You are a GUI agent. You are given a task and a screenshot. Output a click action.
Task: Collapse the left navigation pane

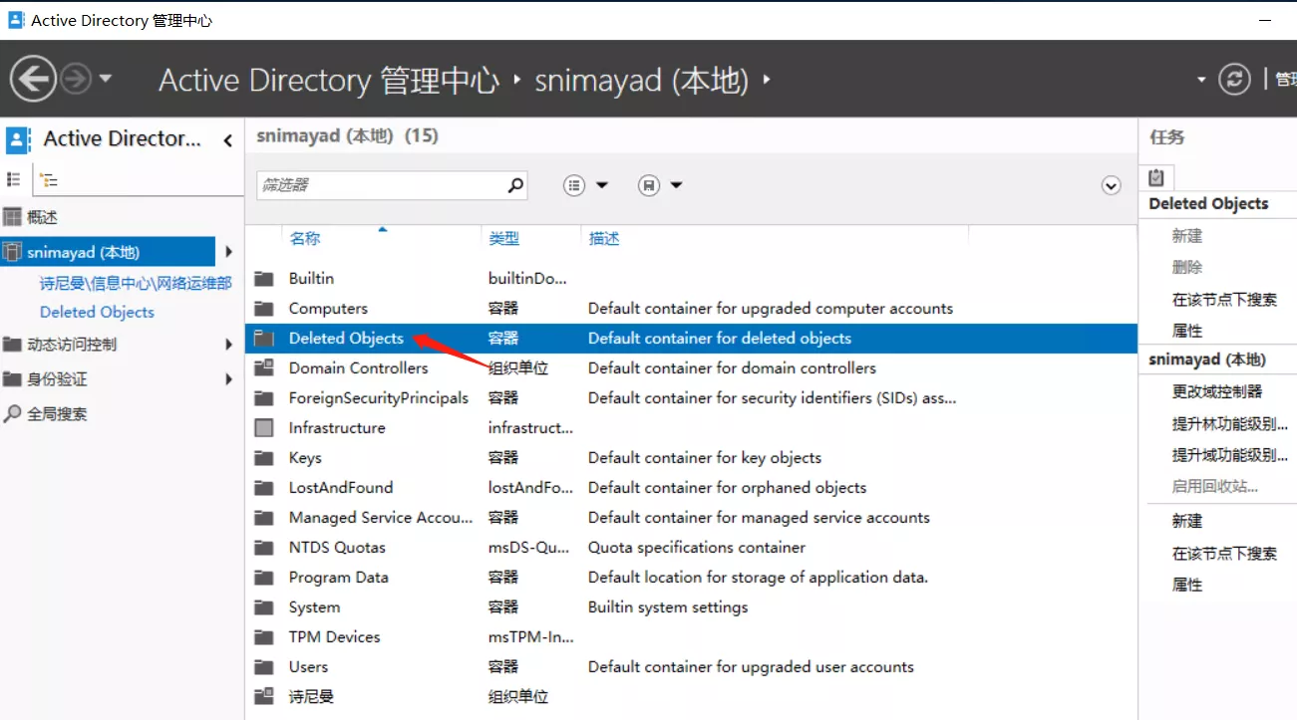point(228,140)
